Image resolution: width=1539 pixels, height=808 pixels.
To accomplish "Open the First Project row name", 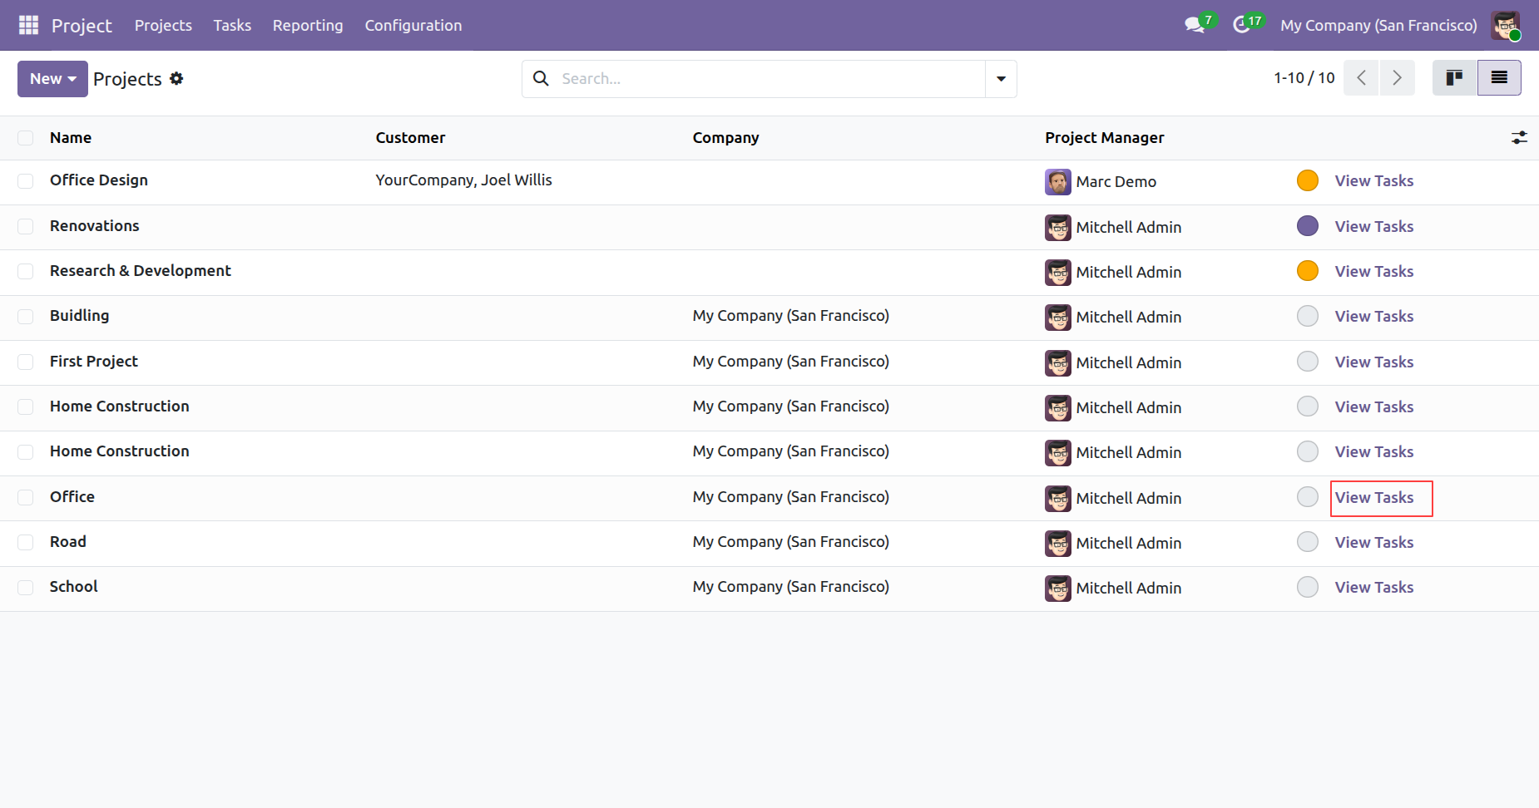I will tap(94, 362).
